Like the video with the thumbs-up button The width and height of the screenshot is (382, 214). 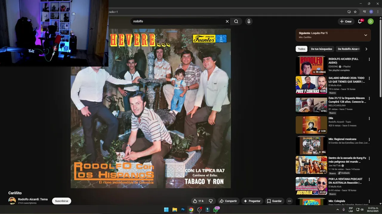[x=198, y=201]
